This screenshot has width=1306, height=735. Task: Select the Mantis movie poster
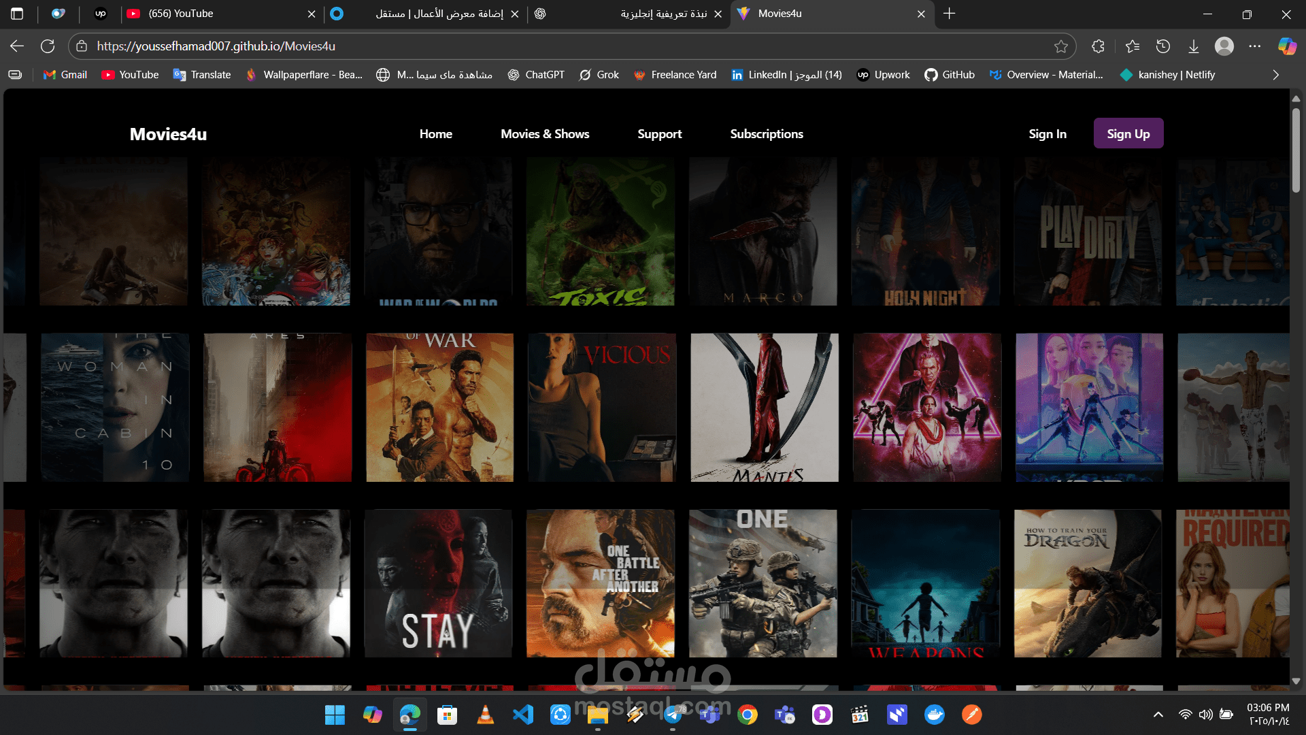point(764,407)
